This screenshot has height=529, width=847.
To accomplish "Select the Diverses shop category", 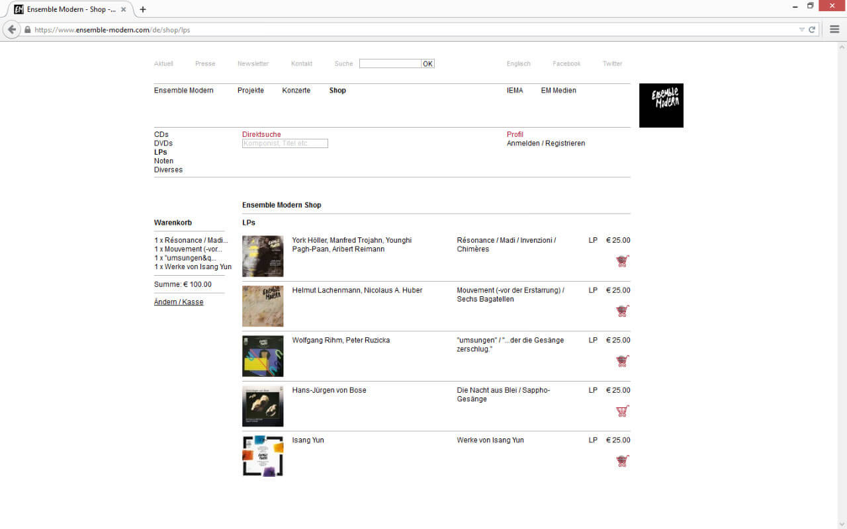I will coord(168,170).
